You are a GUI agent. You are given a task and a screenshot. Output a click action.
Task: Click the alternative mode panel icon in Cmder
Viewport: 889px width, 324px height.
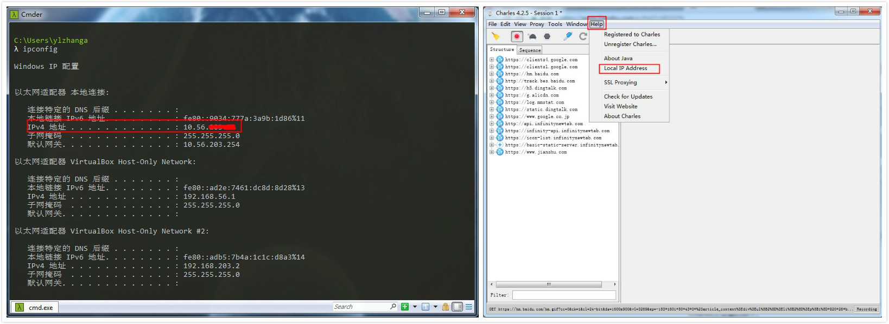[457, 307]
